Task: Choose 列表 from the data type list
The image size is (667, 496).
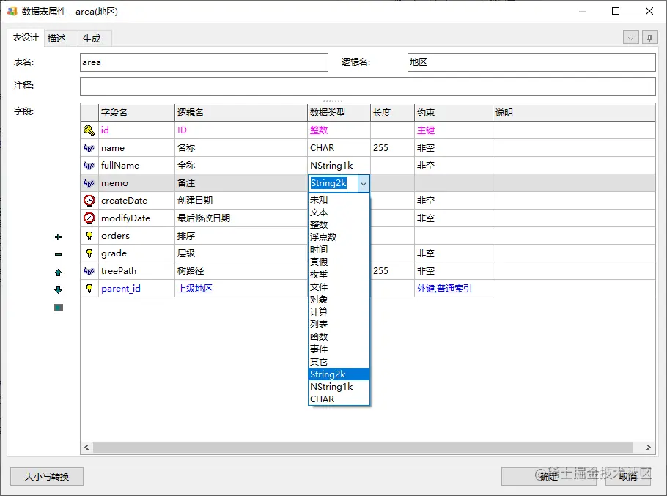Action: (339, 325)
